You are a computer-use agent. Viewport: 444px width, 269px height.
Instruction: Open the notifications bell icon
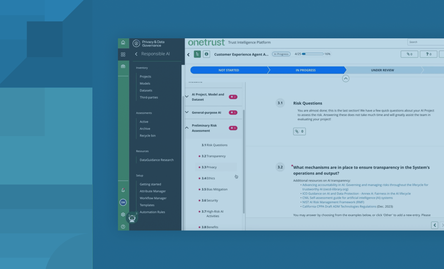click(123, 190)
